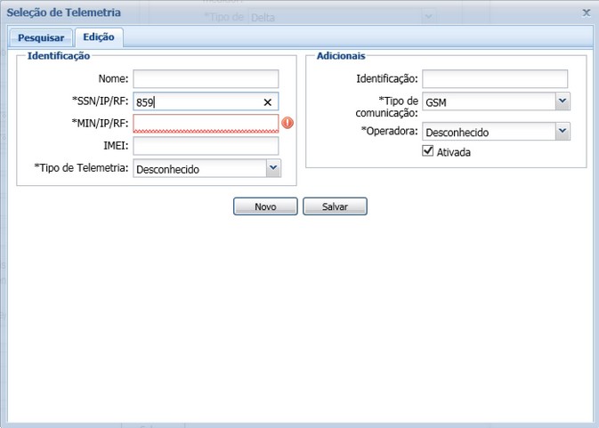This screenshot has width=599, height=428.
Task: Open the Tipo de comunicação dropdown
Action: pyautogui.click(x=562, y=102)
